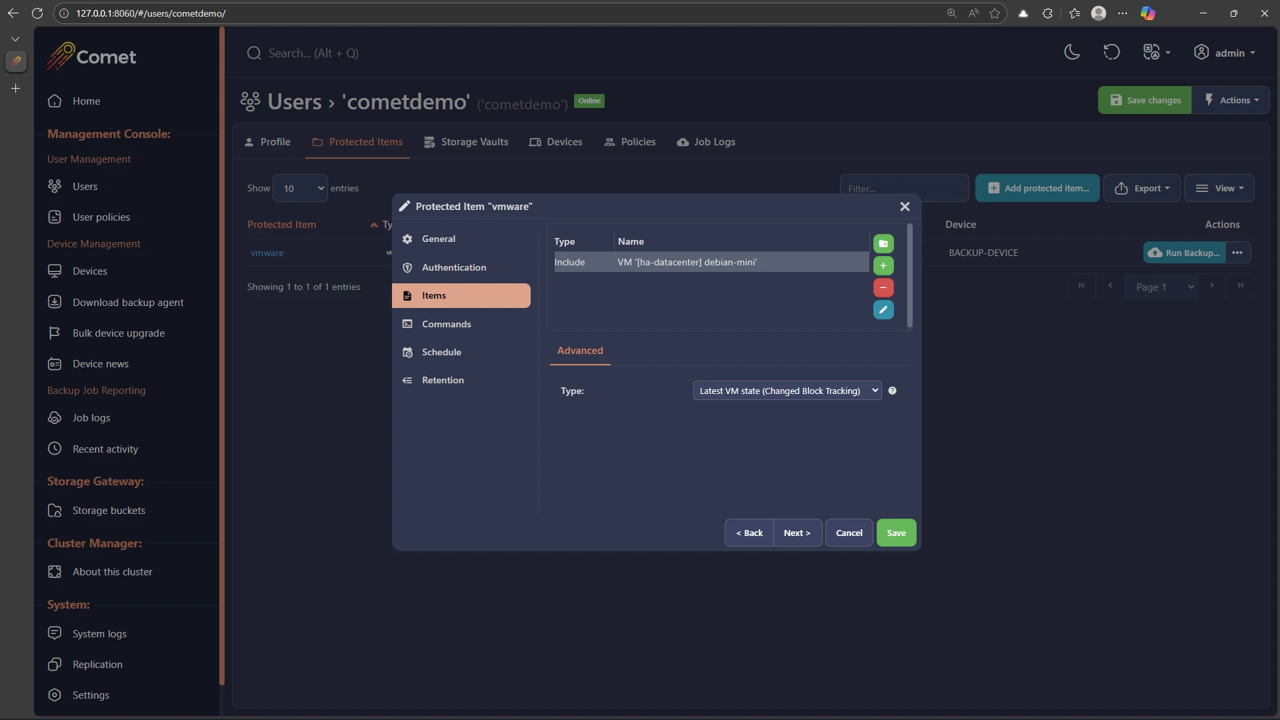The image size is (1280, 720).
Task: Sort by Protected Item column header
Action: (312, 225)
